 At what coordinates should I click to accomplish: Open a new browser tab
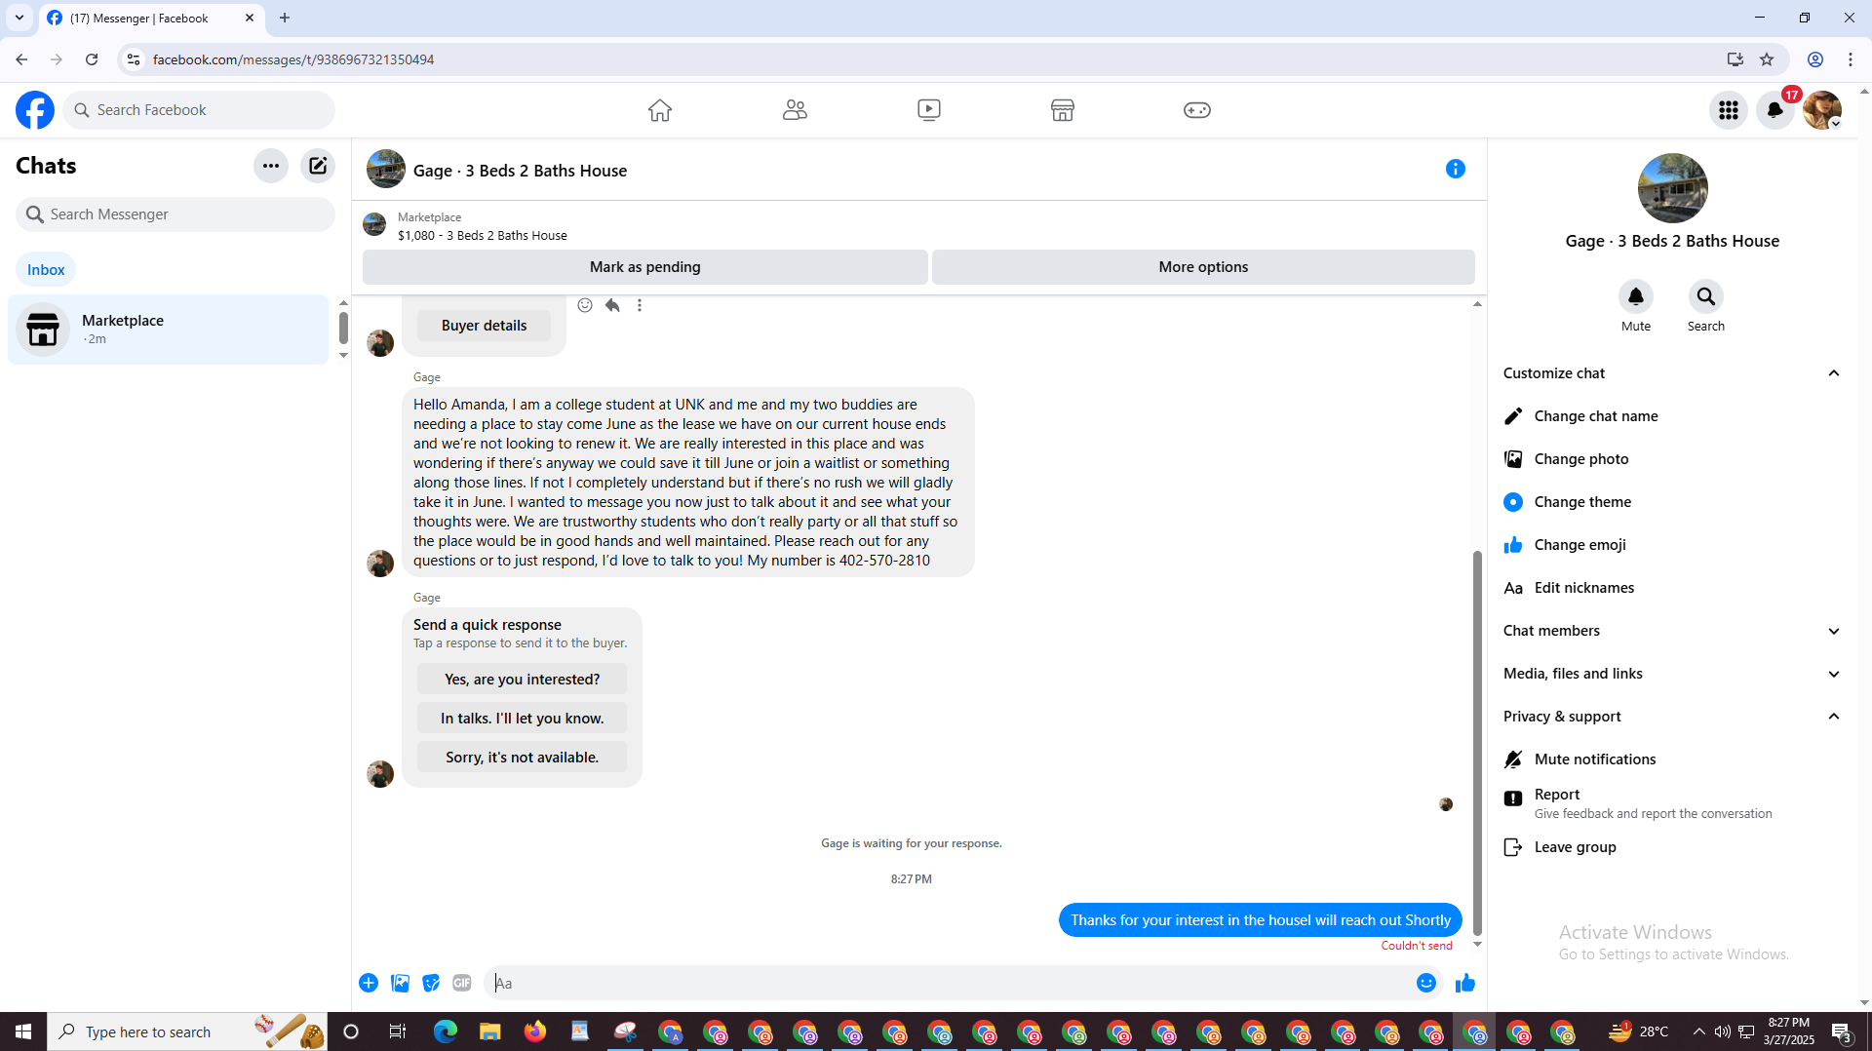coord(285,18)
